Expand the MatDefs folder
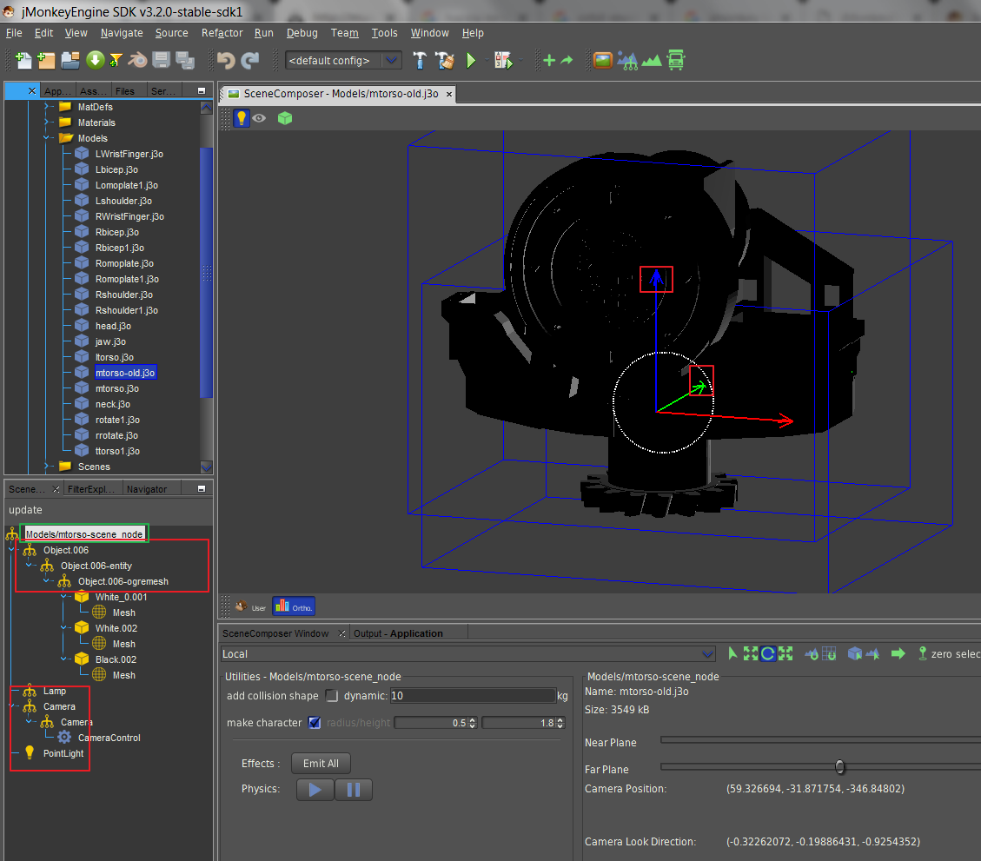981x861 pixels. [x=46, y=107]
